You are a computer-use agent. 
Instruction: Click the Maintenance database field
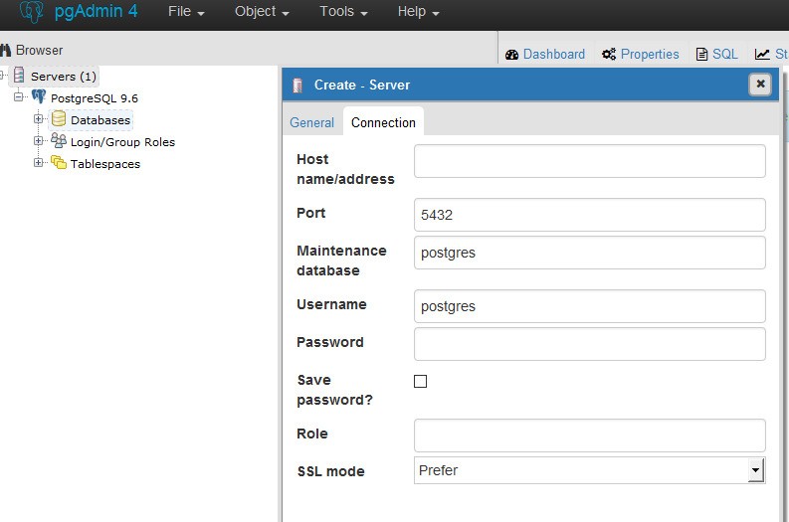click(x=590, y=253)
